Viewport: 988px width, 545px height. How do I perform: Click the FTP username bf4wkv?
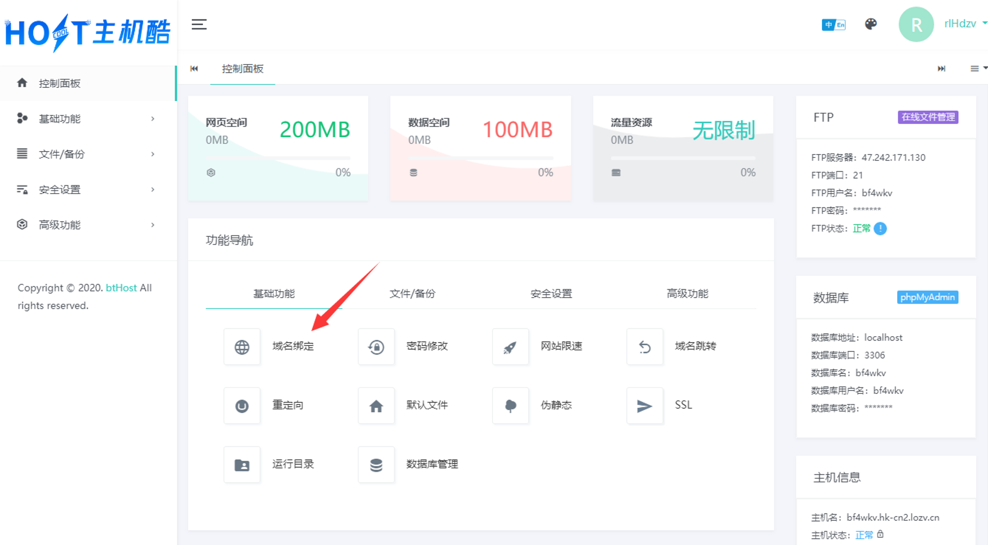877,193
